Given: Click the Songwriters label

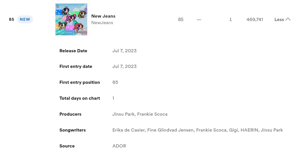Looking at the screenshot, I should pyautogui.click(x=72, y=130).
